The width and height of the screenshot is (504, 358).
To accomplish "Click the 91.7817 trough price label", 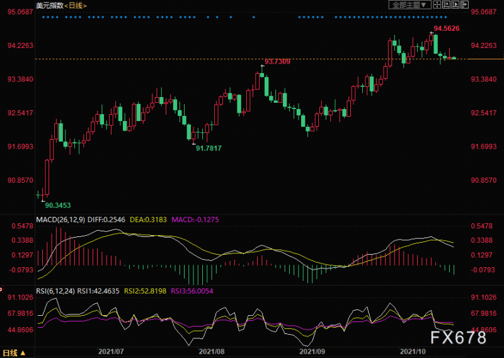I will [209, 147].
